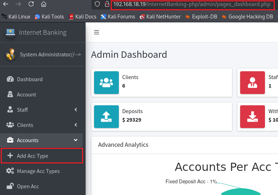Click the Clients card label
The height and width of the screenshot is (195, 278).
point(130,77)
